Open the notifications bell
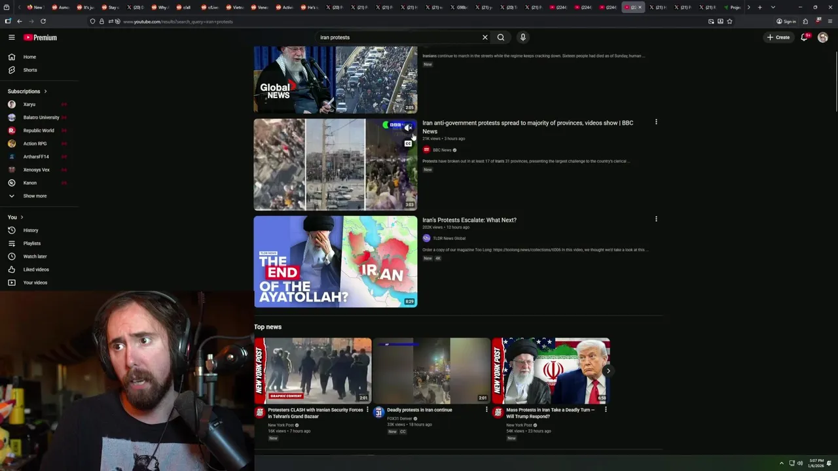Image resolution: width=838 pixels, height=471 pixels. (x=805, y=37)
